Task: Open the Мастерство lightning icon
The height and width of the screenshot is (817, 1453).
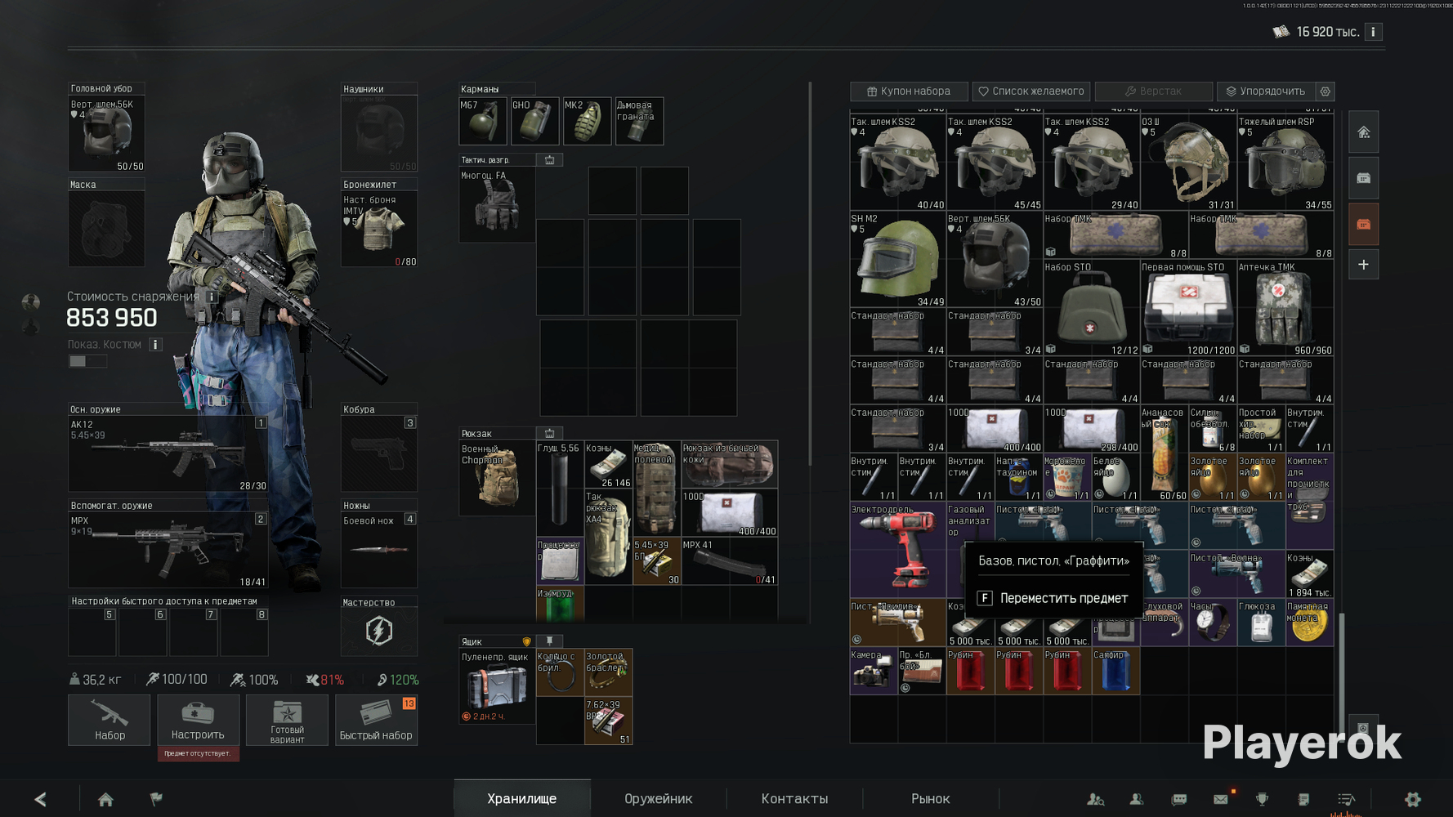Action: pos(379,632)
